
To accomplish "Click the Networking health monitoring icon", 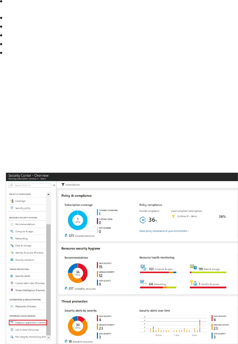I will 144,283.
